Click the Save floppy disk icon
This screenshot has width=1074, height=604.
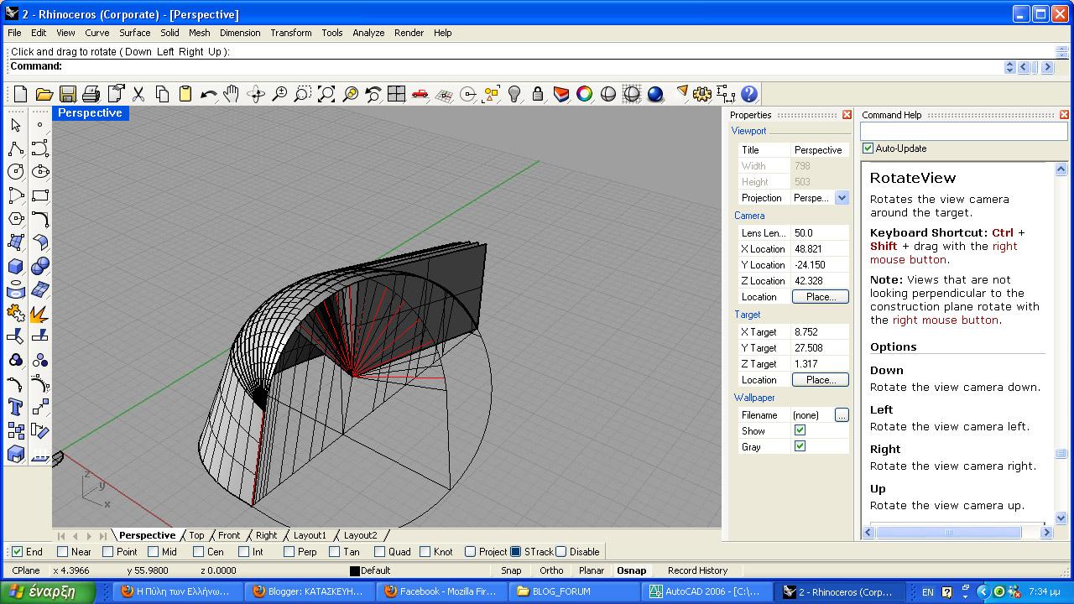point(68,94)
